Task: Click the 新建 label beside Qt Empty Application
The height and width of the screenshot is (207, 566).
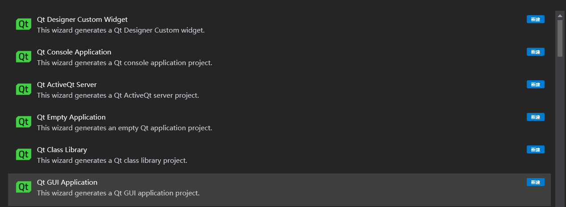Action: [x=535, y=117]
